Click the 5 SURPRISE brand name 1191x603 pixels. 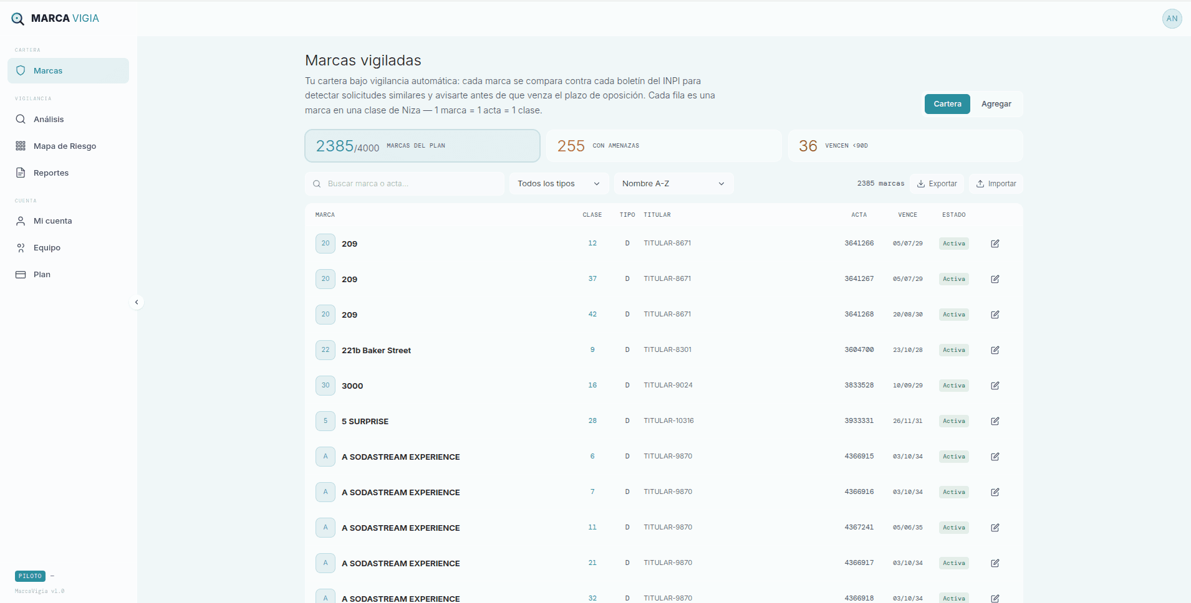[x=365, y=422]
